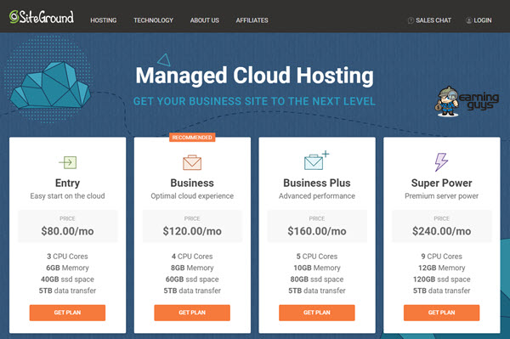Click the Business Plus plan title
Viewport: 510px width, 339px height.
click(x=317, y=183)
